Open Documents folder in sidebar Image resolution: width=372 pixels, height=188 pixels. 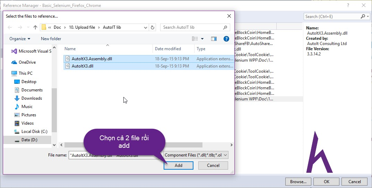pos(28,90)
